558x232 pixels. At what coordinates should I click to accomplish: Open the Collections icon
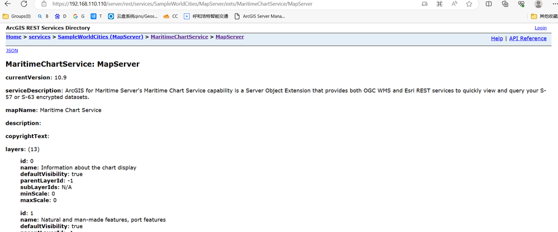pyautogui.click(x=505, y=4)
